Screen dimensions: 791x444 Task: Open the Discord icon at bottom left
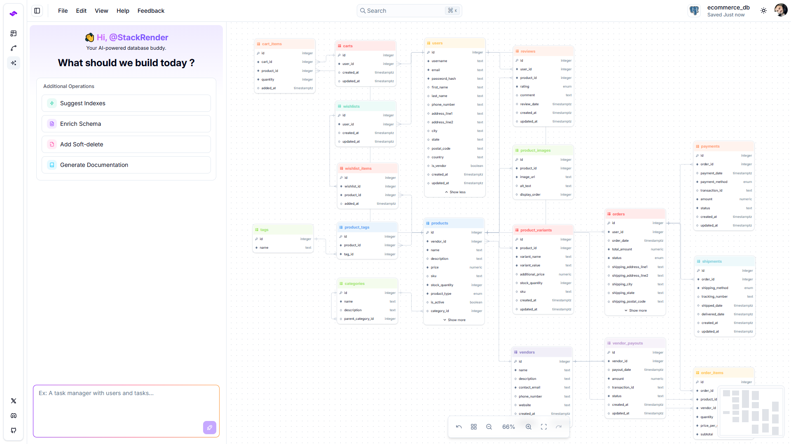coord(14,416)
